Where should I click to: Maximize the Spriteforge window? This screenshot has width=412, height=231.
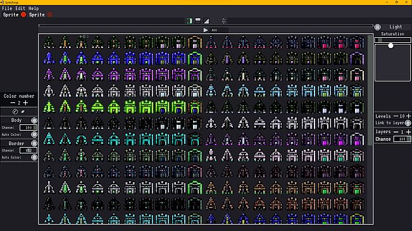pos(397,2)
